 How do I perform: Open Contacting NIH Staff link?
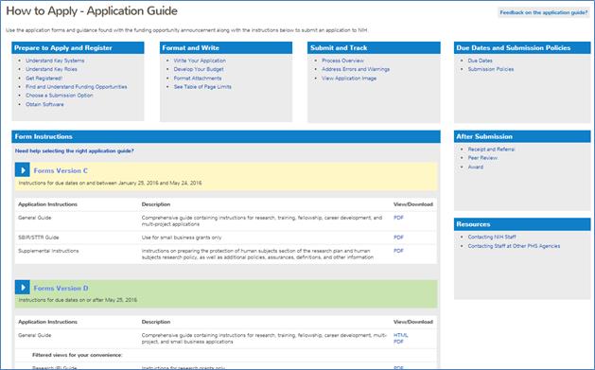pos(492,237)
